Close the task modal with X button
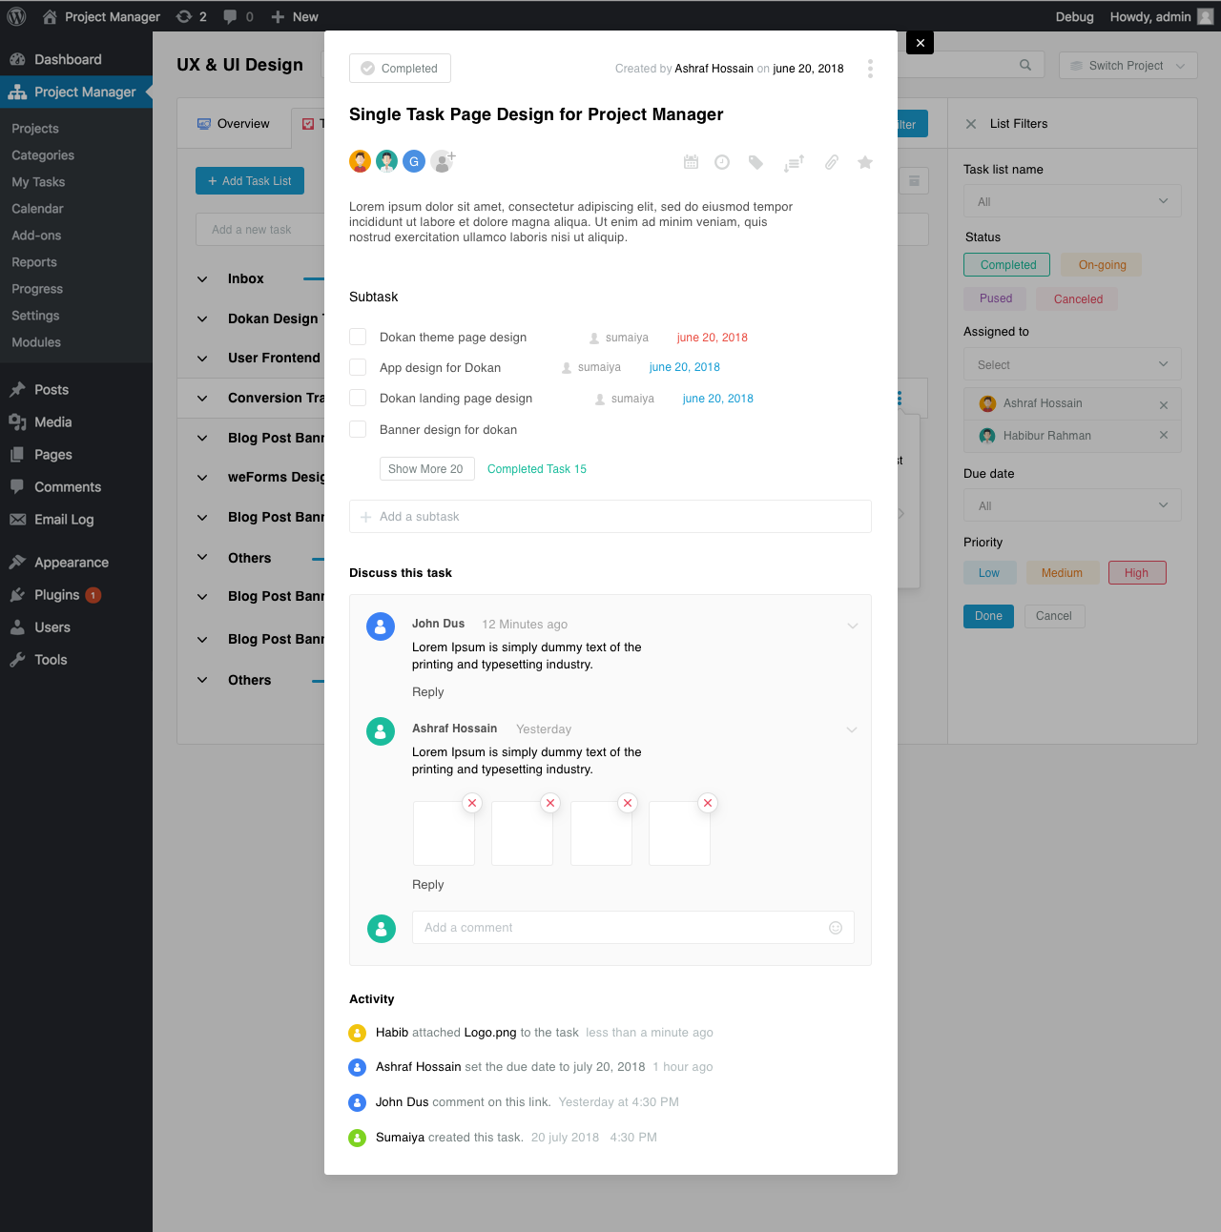 tap(920, 43)
